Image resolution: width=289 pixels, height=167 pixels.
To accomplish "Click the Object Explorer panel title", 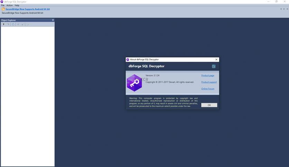I will [x=9, y=20].
